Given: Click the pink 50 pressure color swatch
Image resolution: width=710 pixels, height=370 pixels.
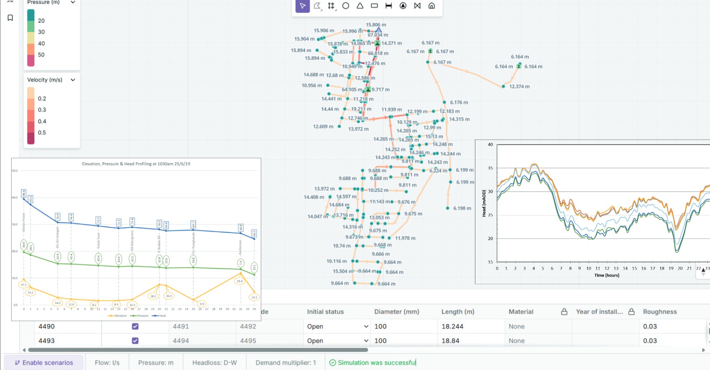Looking at the screenshot, I should point(31,60).
